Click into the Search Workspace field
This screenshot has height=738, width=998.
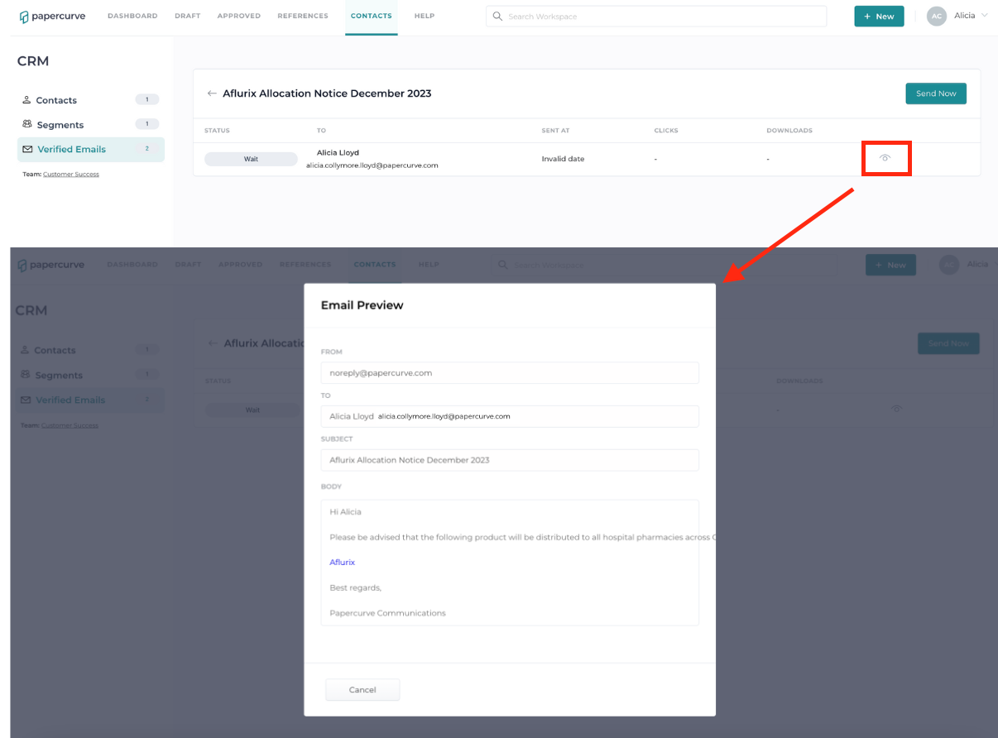click(x=656, y=17)
